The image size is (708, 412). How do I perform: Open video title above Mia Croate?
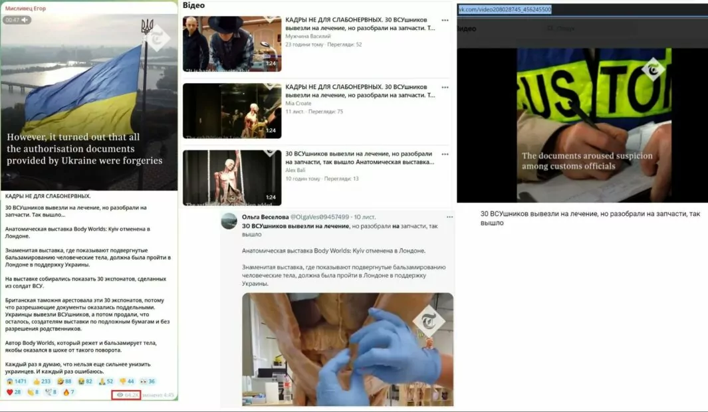coord(360,90)
